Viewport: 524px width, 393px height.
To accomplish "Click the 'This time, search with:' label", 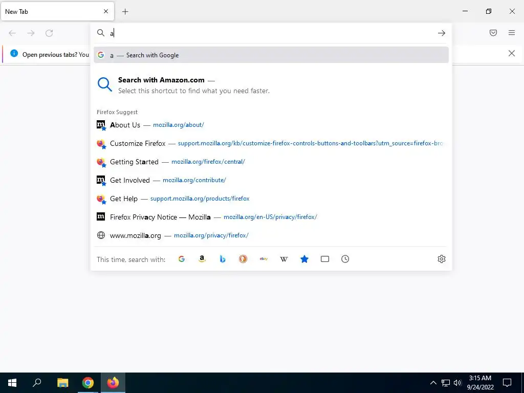I will tap(131, 259).
